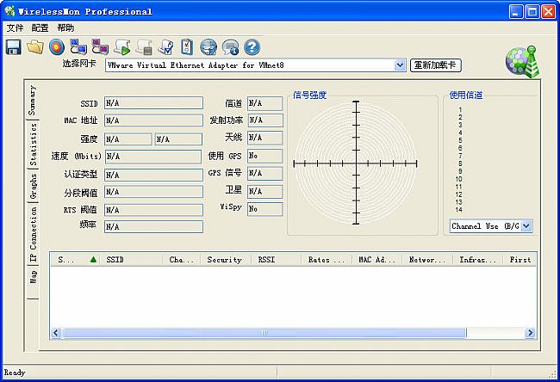Sort by the green triangle column indicator
560x382 pixels.
pyautogui.click(x=93, y=259)
